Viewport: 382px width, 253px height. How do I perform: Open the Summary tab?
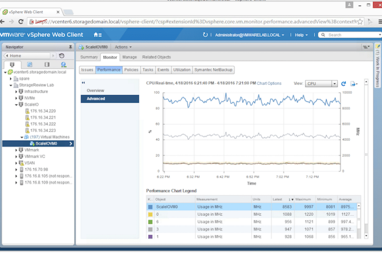[x=89, y=57]
